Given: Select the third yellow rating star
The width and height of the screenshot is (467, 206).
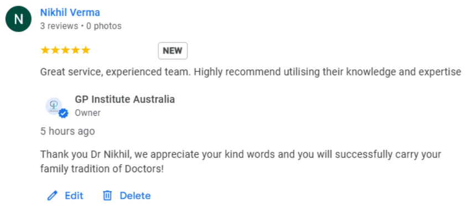Looking at the screenshot, I should click(x=65, y=50).
